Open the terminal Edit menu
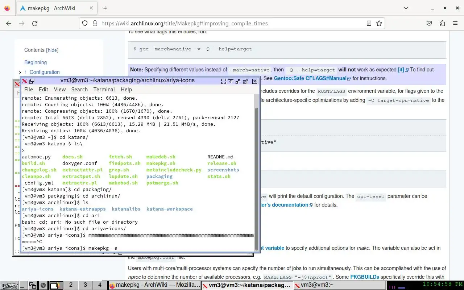 [x=43, y=90]
